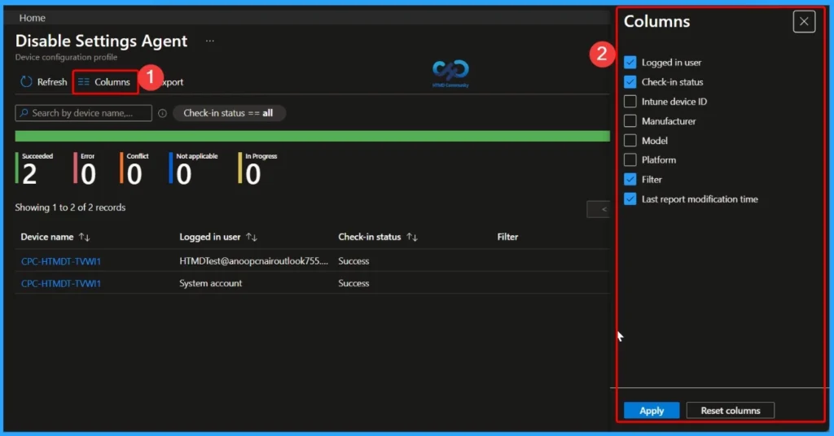Click the Filter column header
Image resolution: width=834 pixels, height=436 pixels.
tap(507, 237)
